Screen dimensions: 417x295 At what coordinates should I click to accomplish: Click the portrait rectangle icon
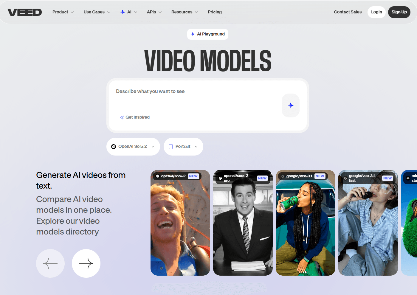(171, 147)
